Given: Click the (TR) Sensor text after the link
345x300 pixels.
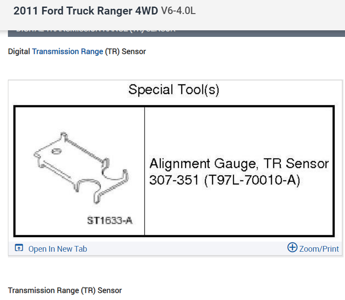Looking at the screenshot, I should [x=125, y=51].
